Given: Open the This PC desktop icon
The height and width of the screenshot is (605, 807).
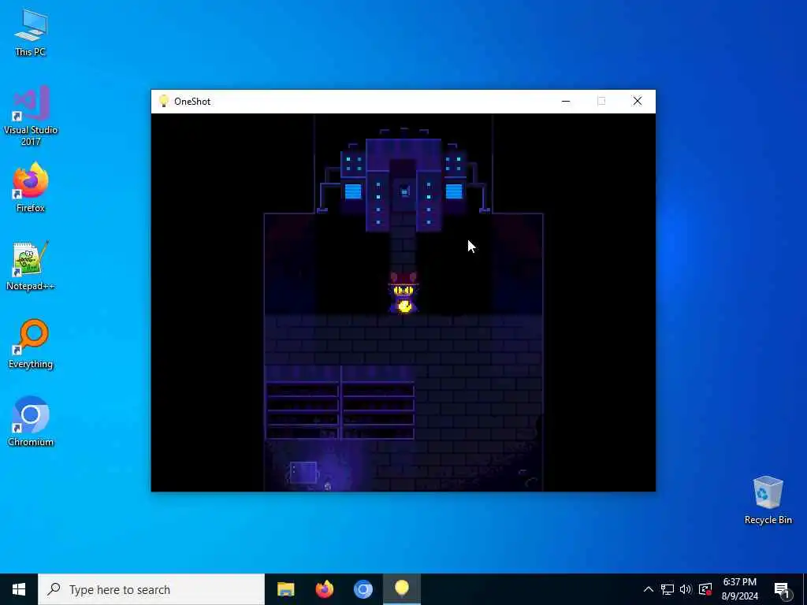Looking at the screenshot, I should (x=31, y=32).
